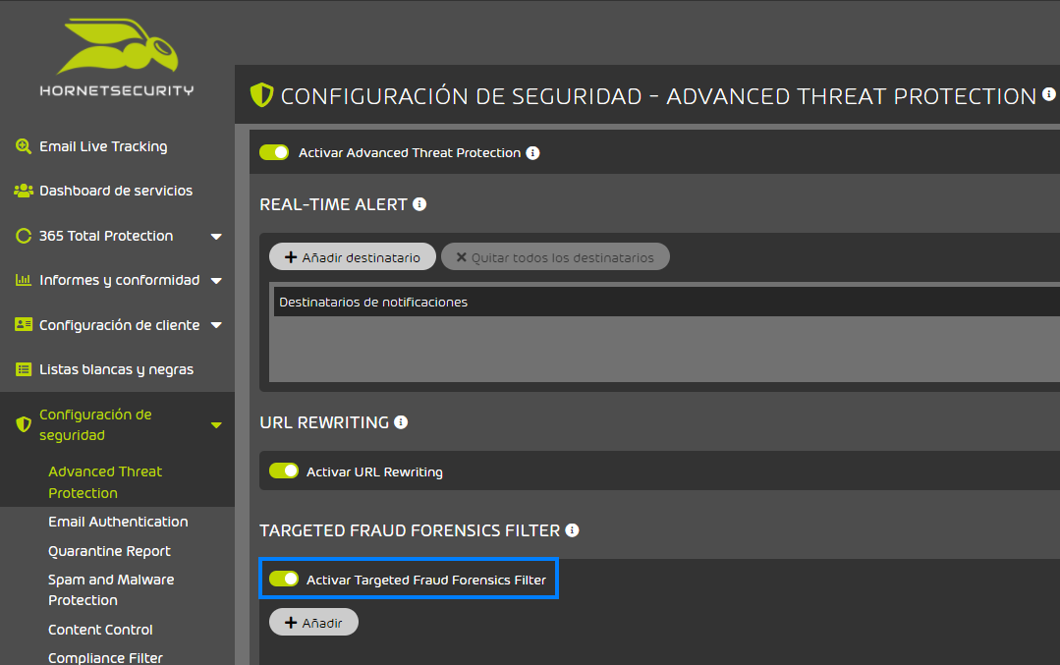Viewport: 1060px width, 665px height.
Task: Expand the 365 Total Protection menu arrow
Action: click(x=216, y=237)
